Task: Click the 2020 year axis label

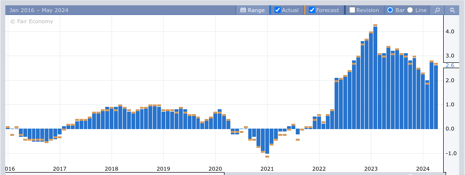Action: 215,169
